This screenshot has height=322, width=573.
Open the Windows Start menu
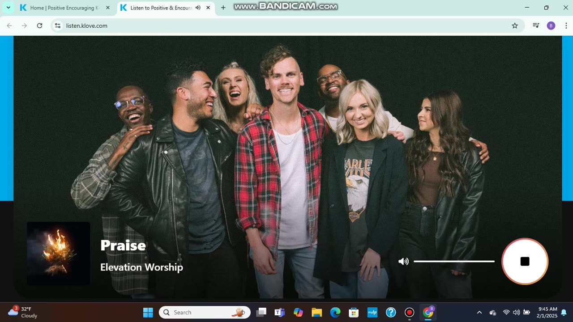(x=148, y=312)
